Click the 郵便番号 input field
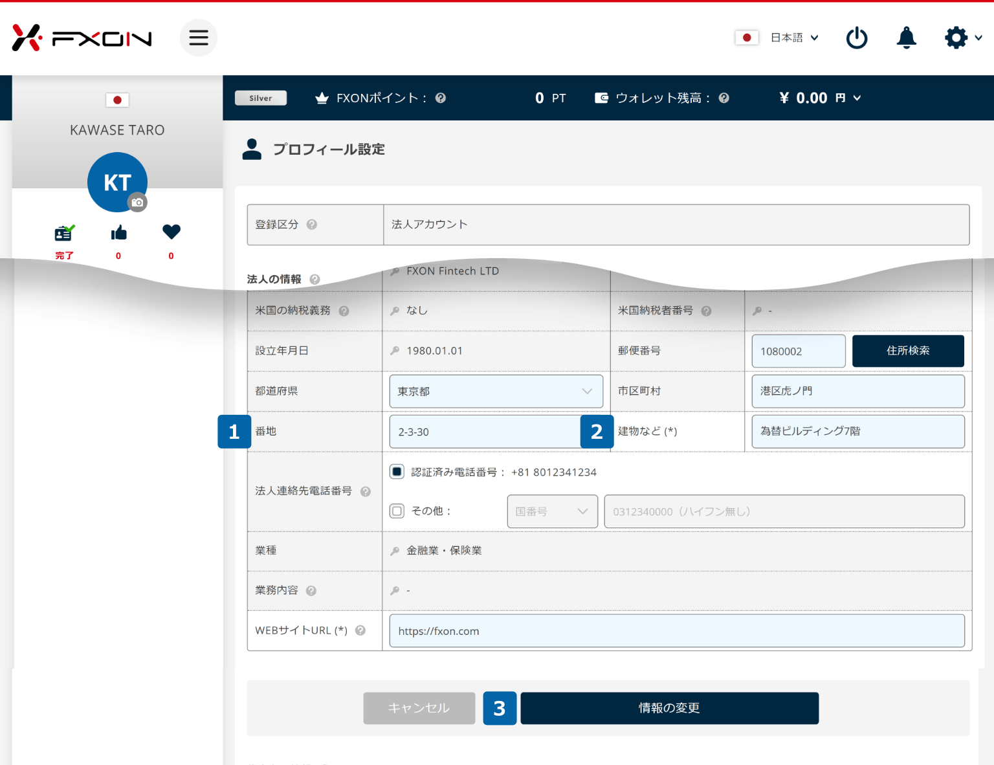 pos(799,351)
